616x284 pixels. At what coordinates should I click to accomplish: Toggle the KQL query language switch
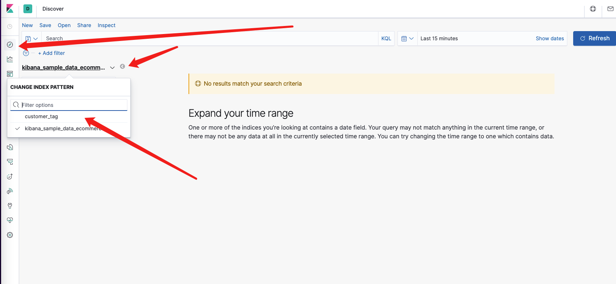point(386,38)
